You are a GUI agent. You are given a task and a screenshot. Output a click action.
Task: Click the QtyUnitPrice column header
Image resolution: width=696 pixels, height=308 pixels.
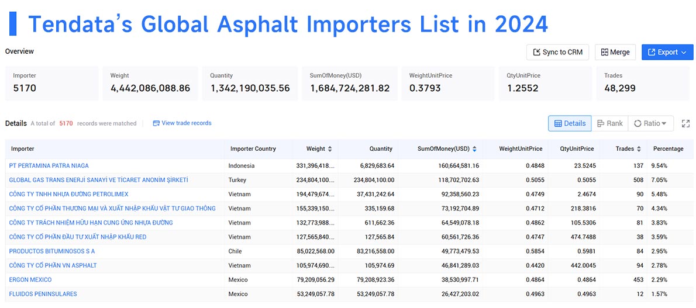click(x=577, y=148)
